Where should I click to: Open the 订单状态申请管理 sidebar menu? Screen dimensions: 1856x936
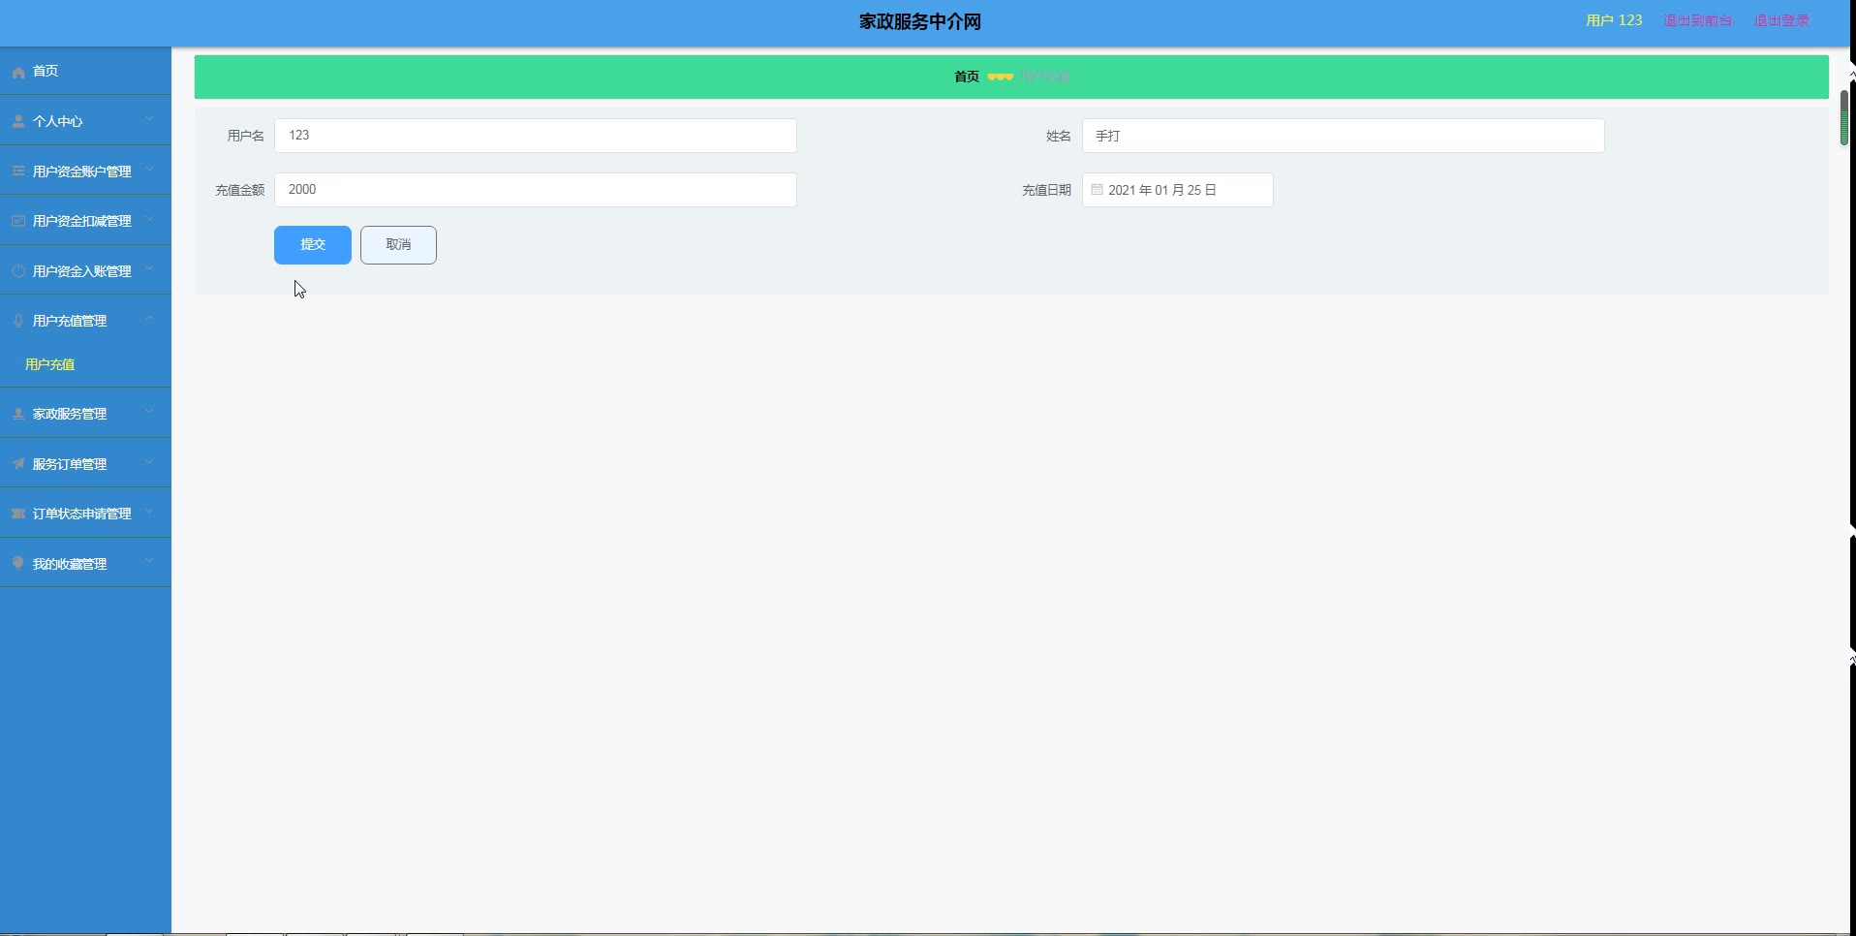85,514
